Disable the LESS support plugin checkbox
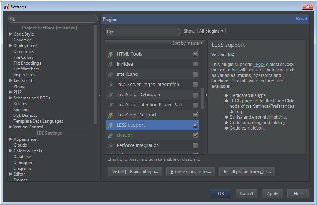The height and width of the screenshot is (205, 317). click(x=195, y=125)
